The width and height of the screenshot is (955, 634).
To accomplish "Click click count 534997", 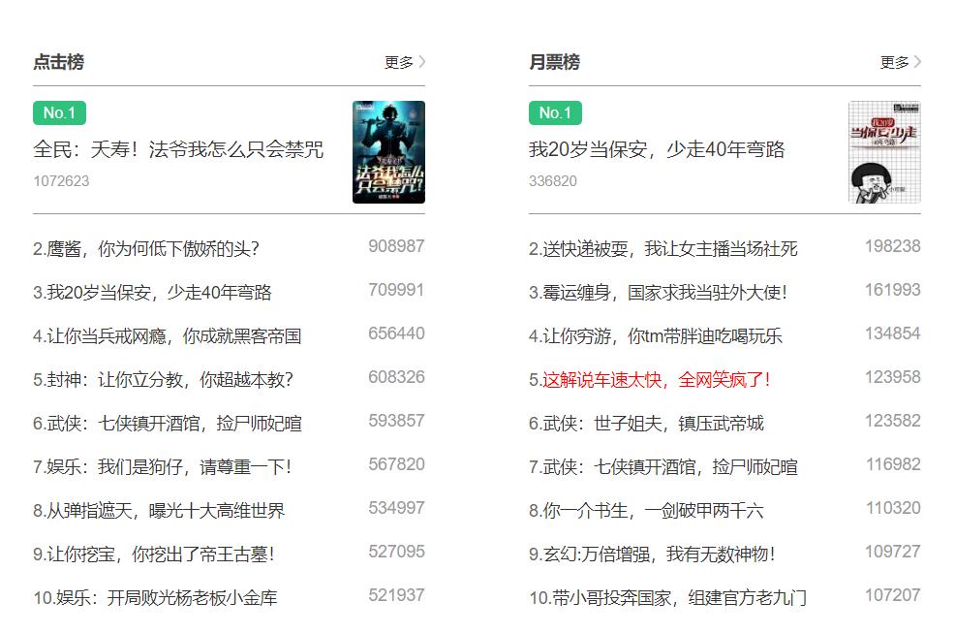I will (396, 508).
